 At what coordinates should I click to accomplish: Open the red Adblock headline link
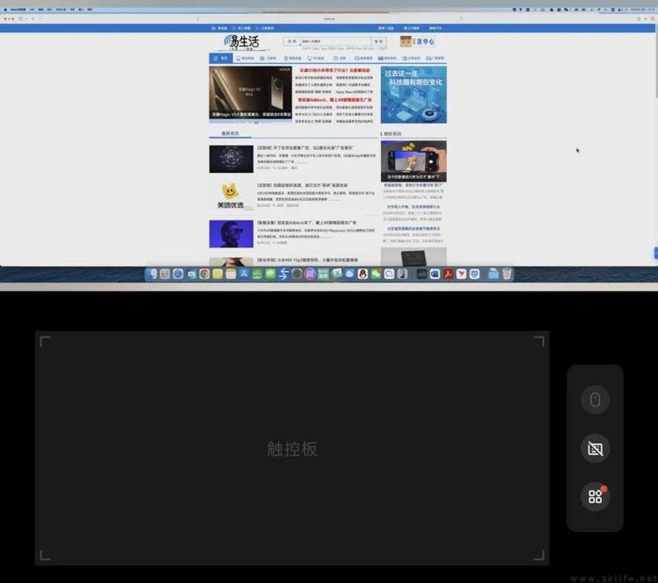[x=334, y=100]
